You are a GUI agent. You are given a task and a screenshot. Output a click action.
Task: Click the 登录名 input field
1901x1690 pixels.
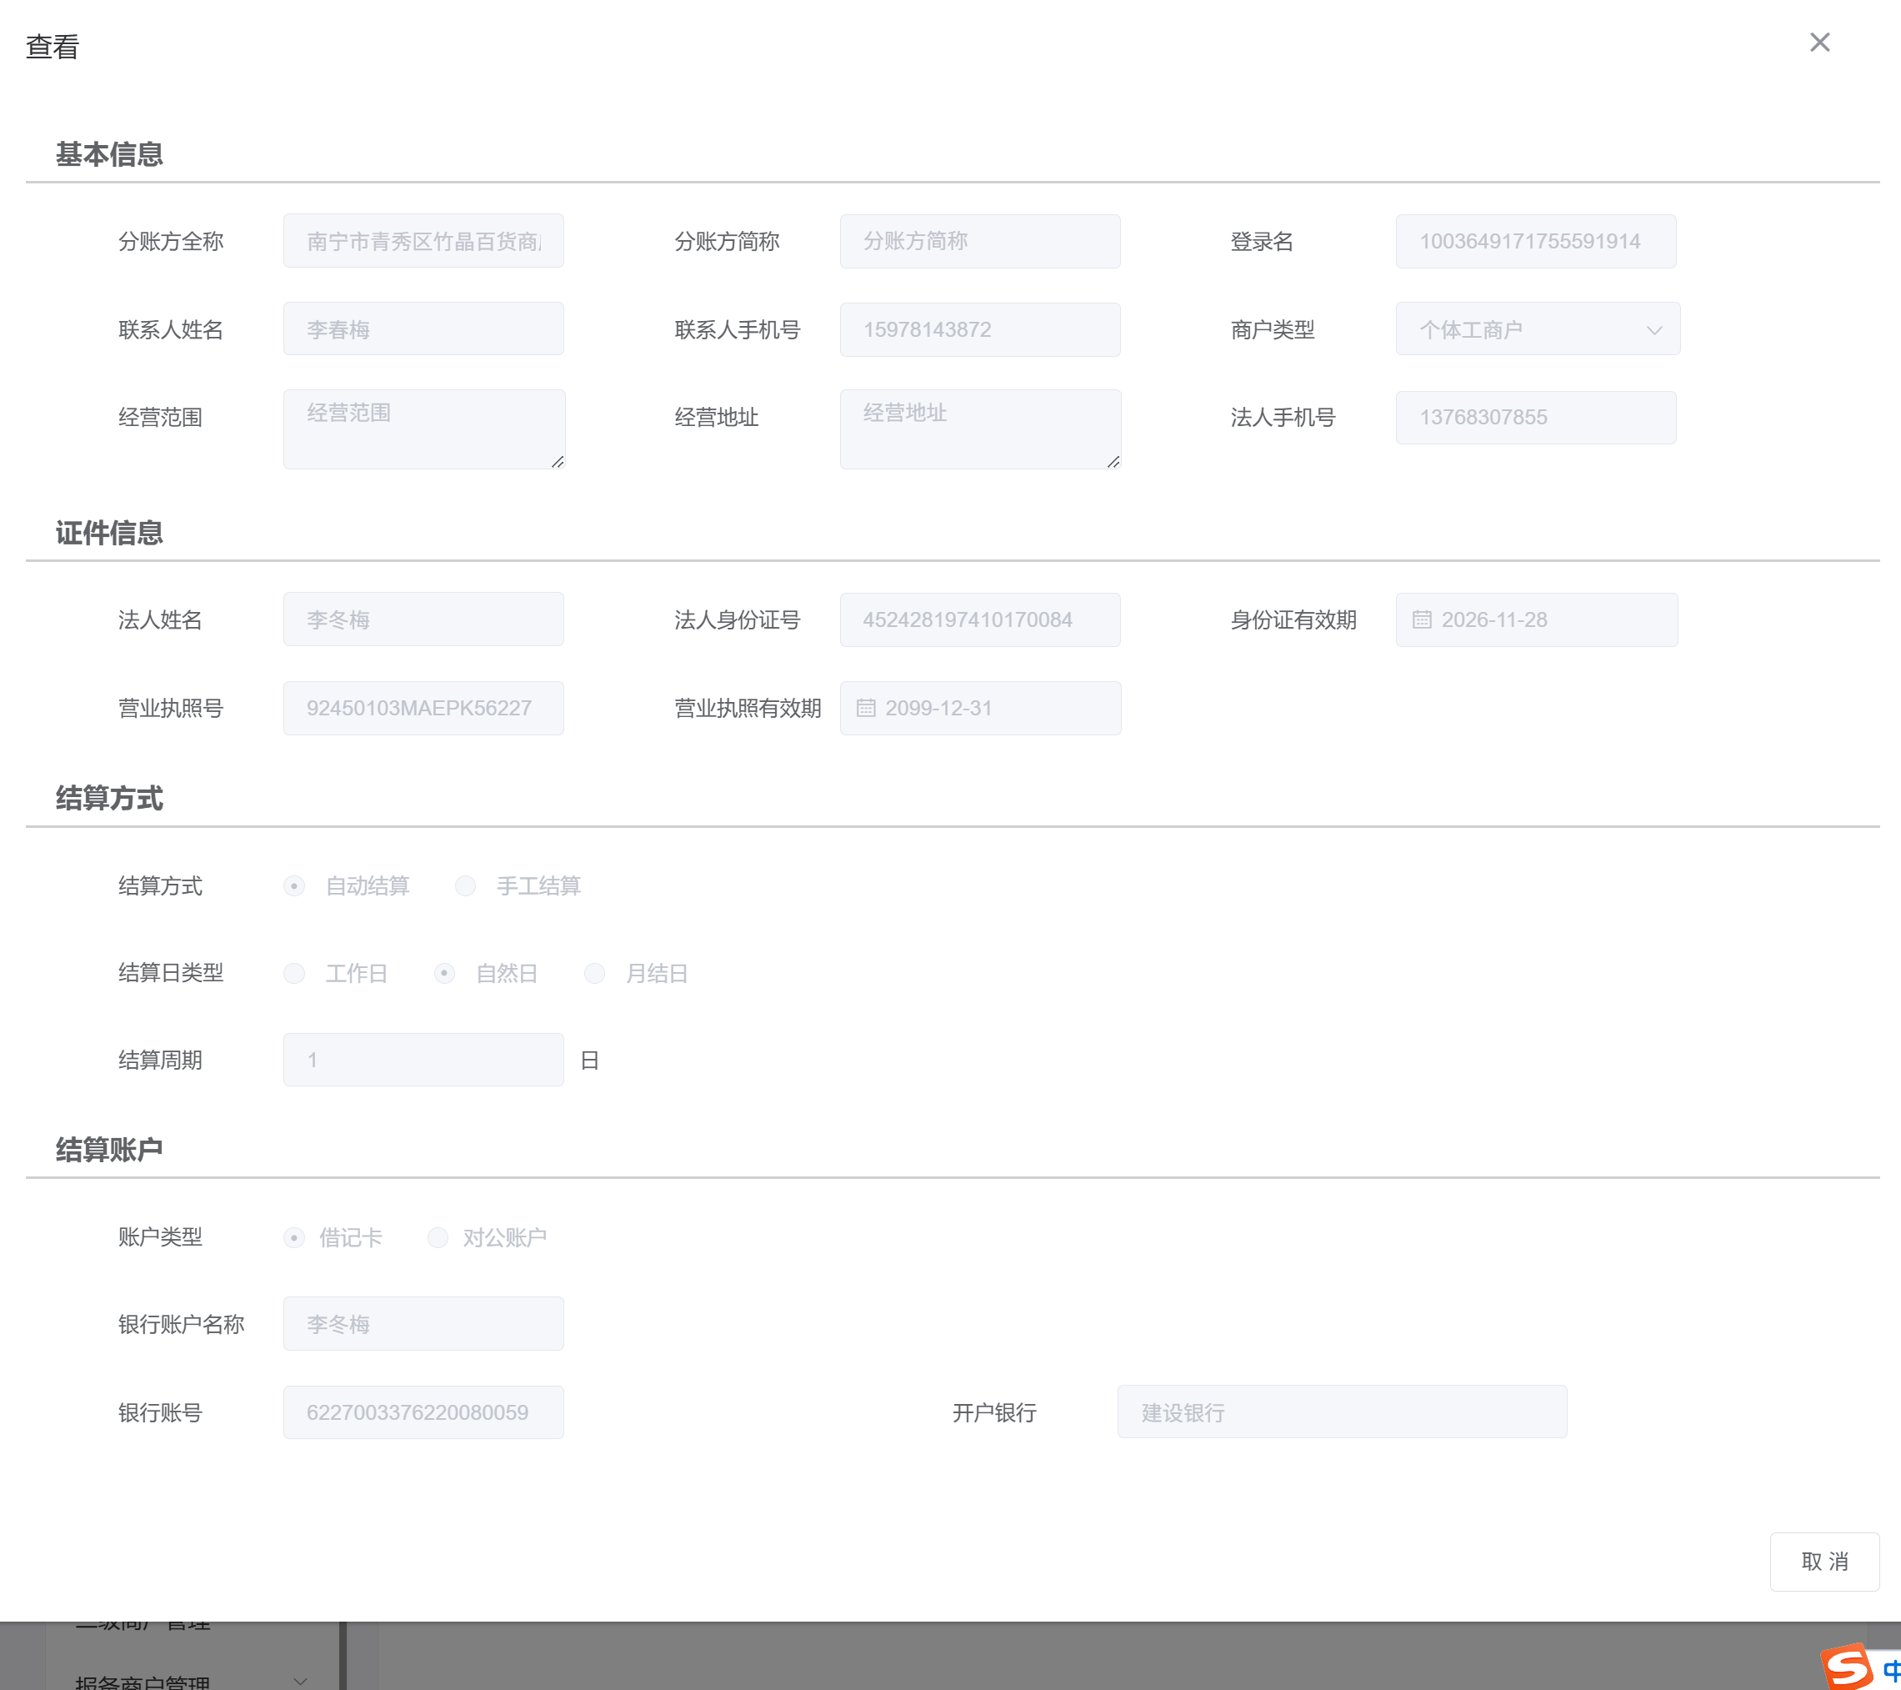pyautogui.click(x=1535, y=242)
